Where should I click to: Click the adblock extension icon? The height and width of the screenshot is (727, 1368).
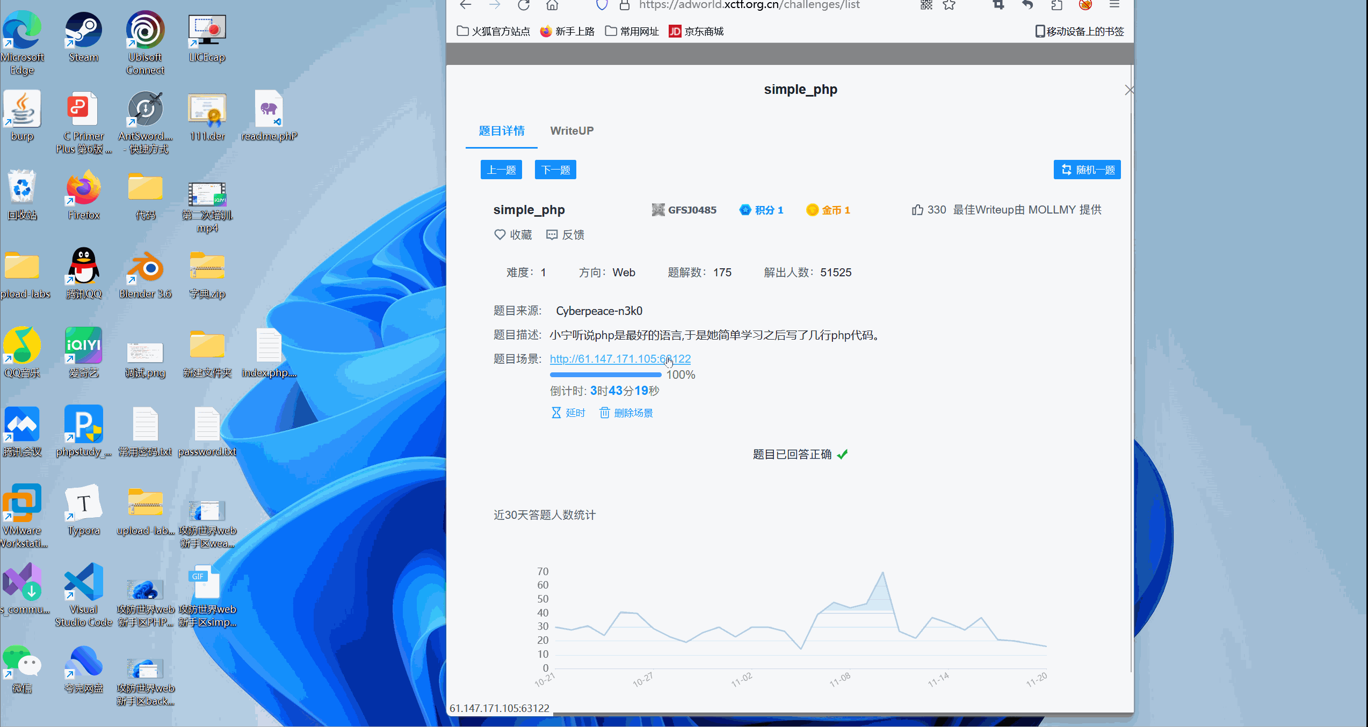(1085, 5)
